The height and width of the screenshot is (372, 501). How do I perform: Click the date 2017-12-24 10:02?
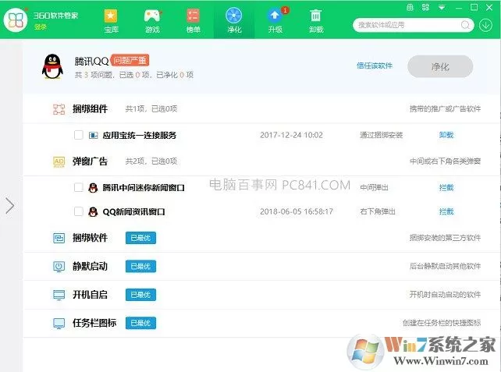coord(291,135)
